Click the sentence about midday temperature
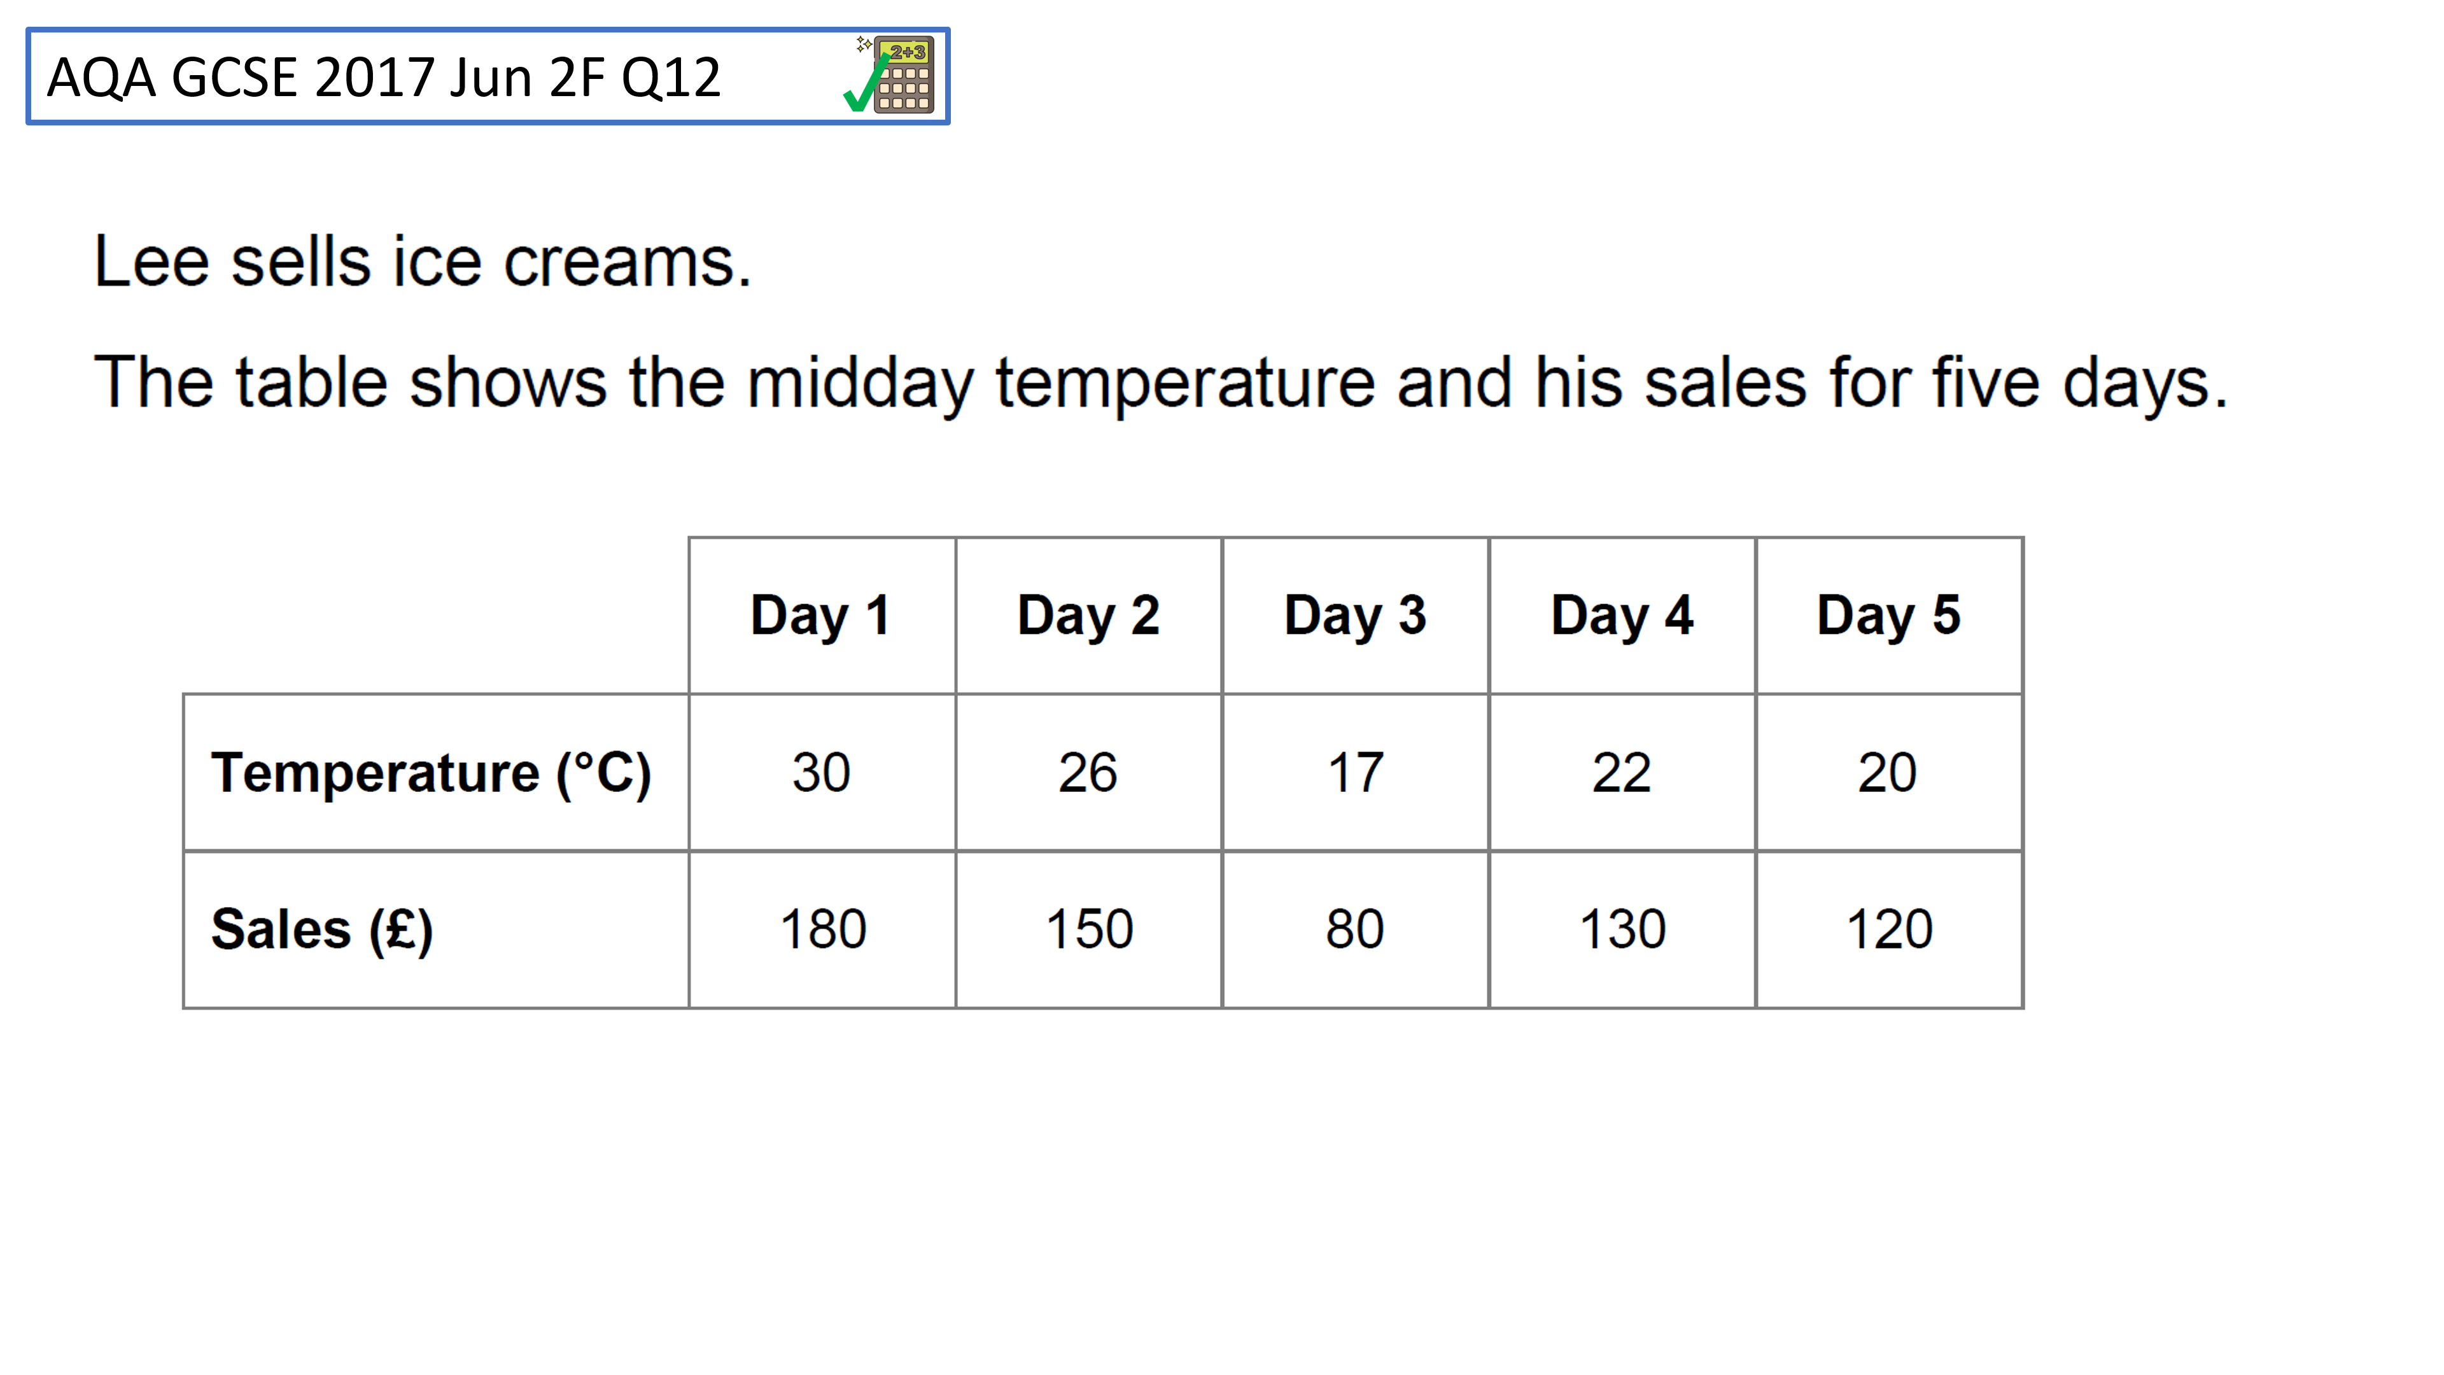Viewport: 2444px width, 1375px height. pos(1162,383)
